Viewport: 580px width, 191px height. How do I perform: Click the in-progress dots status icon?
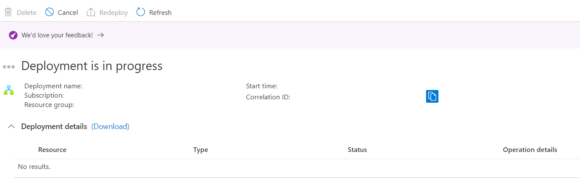coord(9,67)
